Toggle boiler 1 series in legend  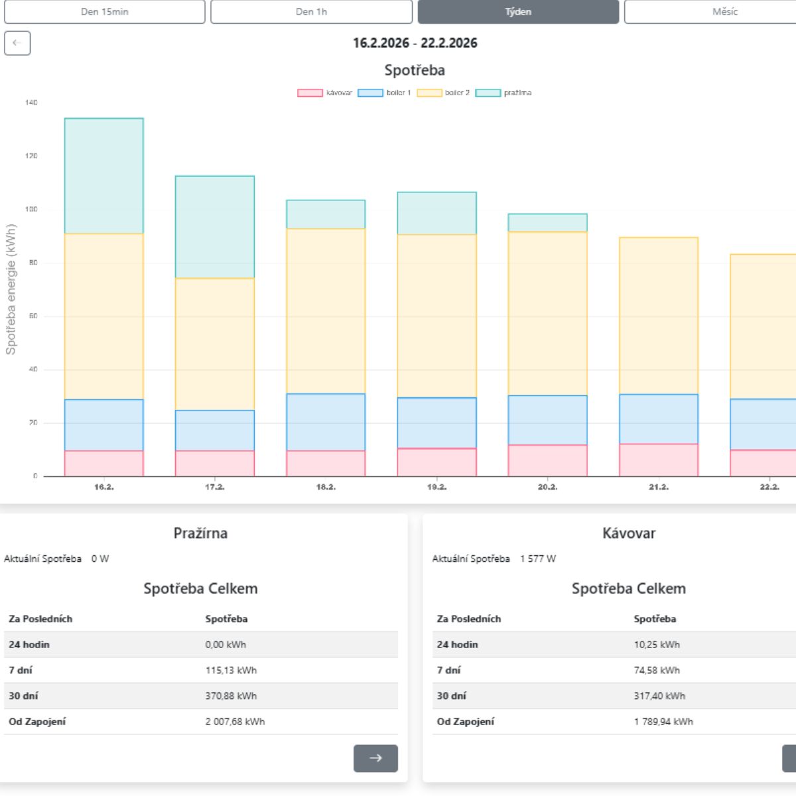coord(385,93)
